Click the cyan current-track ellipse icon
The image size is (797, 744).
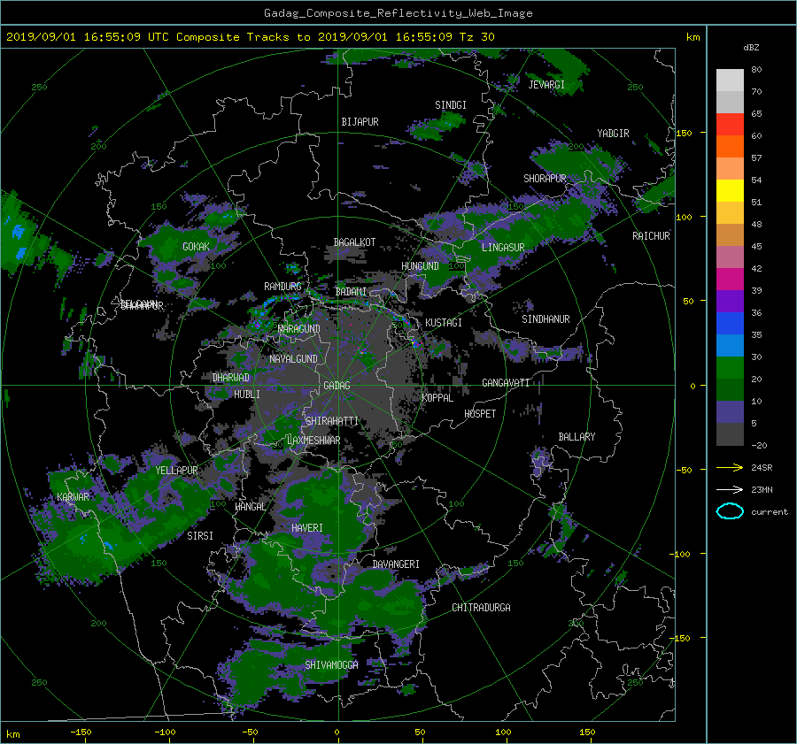(730, 511)
